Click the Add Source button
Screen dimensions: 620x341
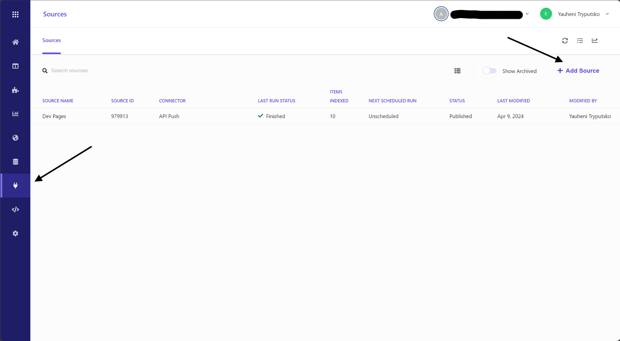pyautogui.click(x=578, y=71)
